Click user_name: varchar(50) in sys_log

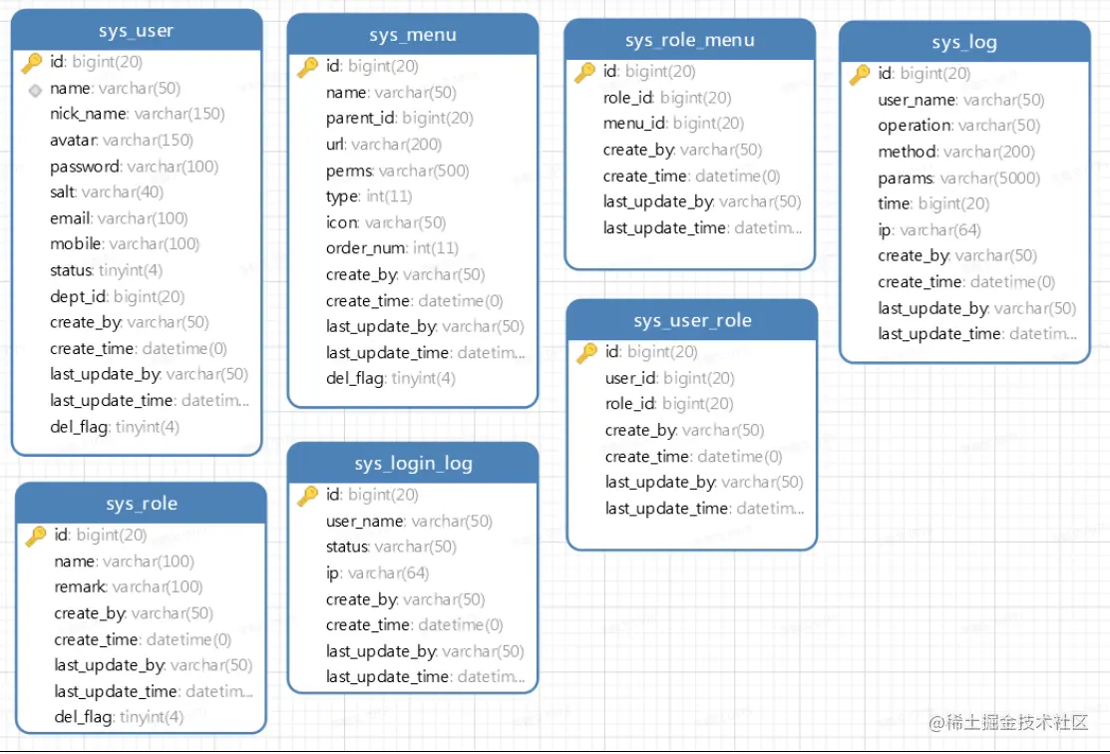(961, 100)
